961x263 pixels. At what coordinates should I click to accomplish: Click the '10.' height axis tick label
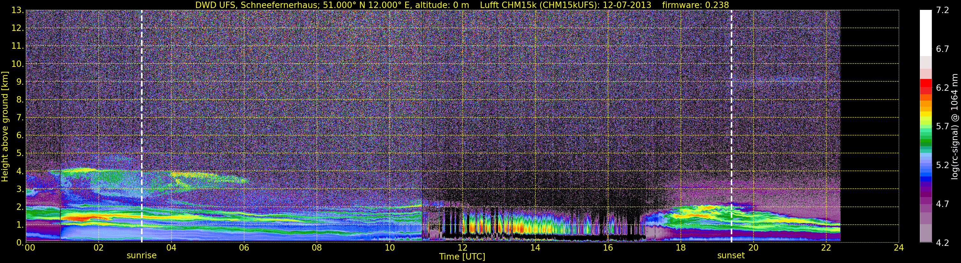[17, 64]
